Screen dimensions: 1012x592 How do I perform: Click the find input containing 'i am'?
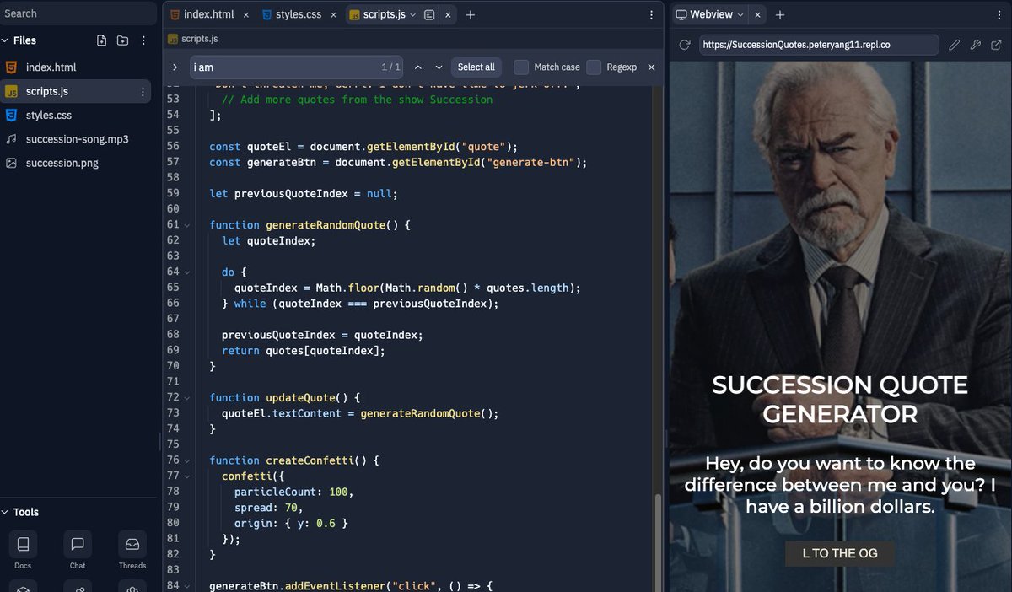click(x=296, y=67)
